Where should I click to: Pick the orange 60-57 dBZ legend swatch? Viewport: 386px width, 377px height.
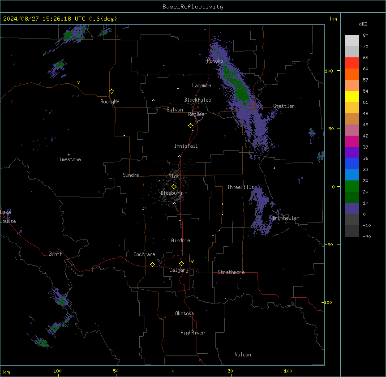point(352,74)
